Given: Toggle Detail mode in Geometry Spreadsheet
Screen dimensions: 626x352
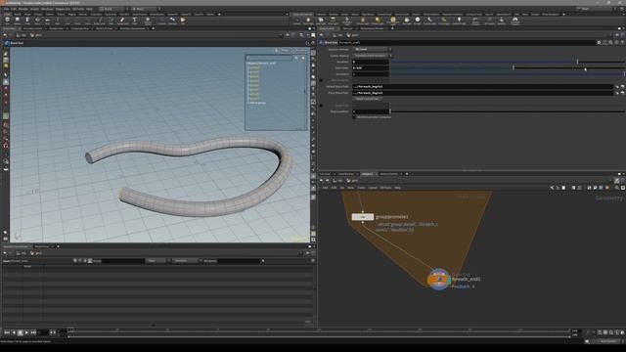Looking at the screenshot, I should pos(90,261).
